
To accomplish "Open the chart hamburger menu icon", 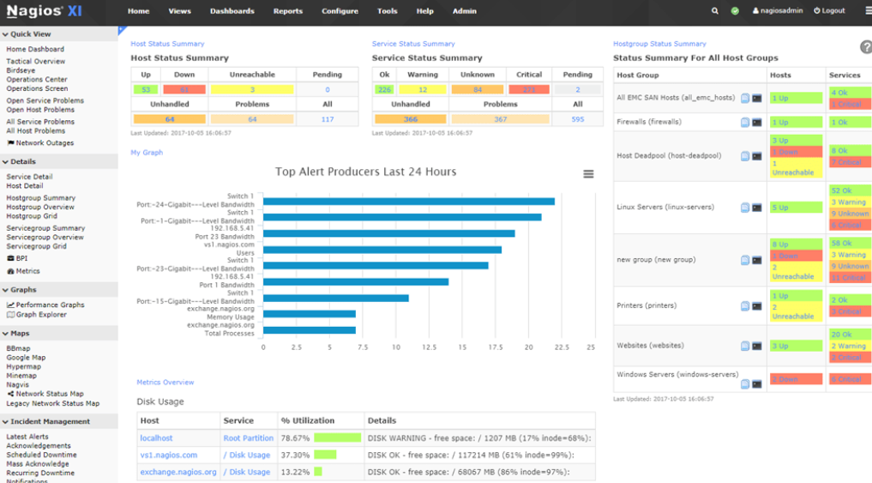I will click(588, 174).
